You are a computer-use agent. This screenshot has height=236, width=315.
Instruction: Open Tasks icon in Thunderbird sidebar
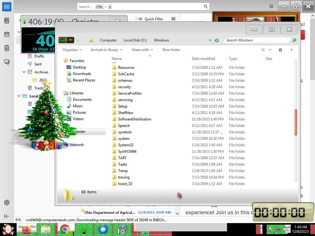(7, 48)
